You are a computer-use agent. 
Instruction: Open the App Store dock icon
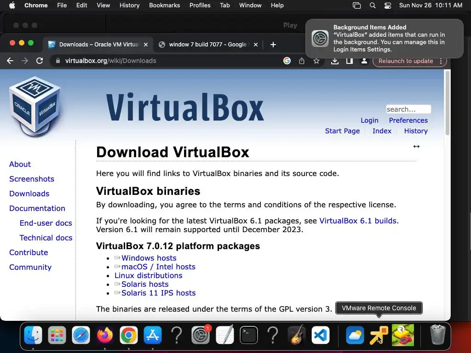pos(153,335)
